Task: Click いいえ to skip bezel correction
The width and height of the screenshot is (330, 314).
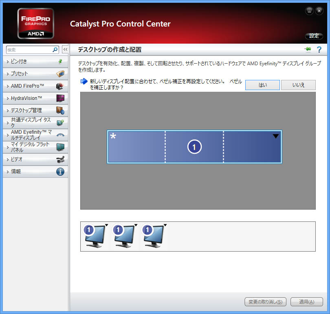Action: point(298,85)
